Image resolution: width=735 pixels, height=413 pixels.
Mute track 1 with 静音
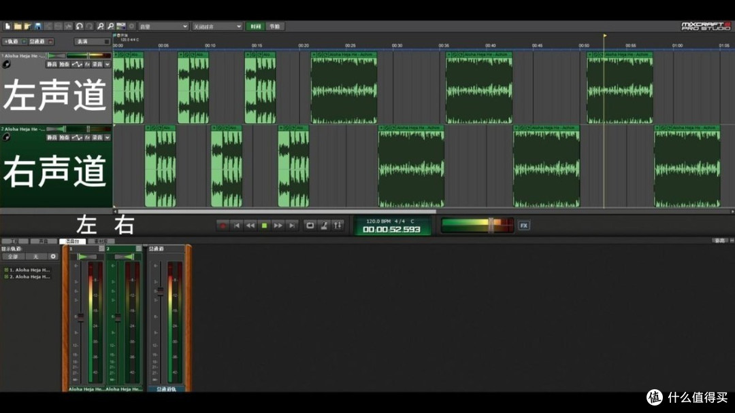(x=52, y=64)
